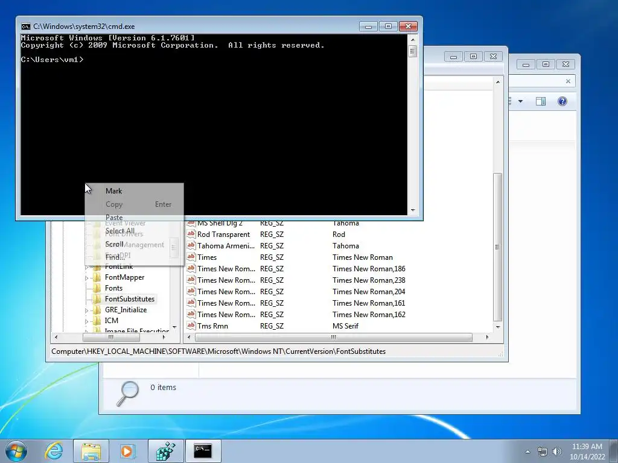Select the Fonts registry key
The width and height of the screenshot is (618, 463).
[x=113, y=288]
